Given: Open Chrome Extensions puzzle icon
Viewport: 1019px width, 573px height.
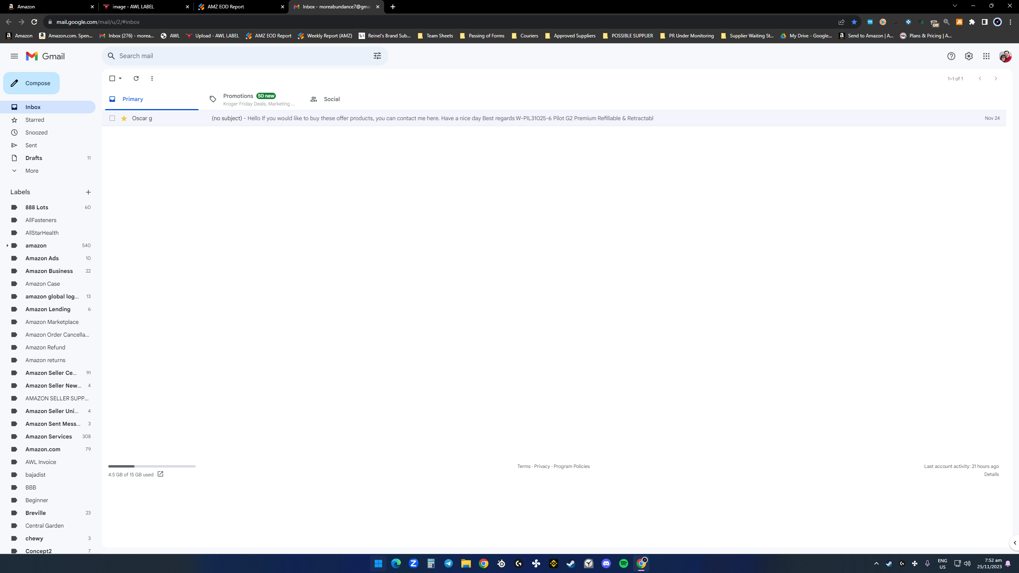Looking at the screenshot, I should pyautogui.click(x=972, y=22).
